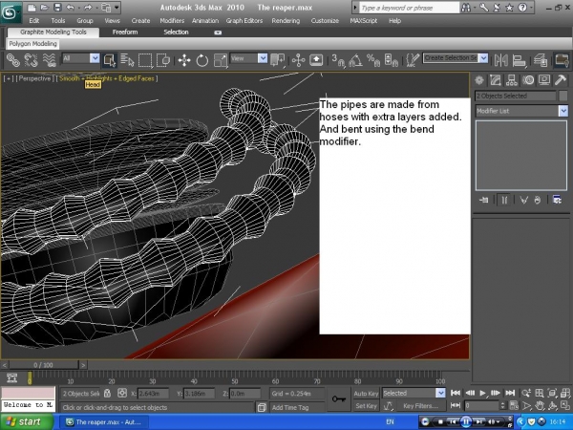This screenshot has height=430, width=573.
Task: Open the Selection Filter dropdown
Action: point(95,58)
